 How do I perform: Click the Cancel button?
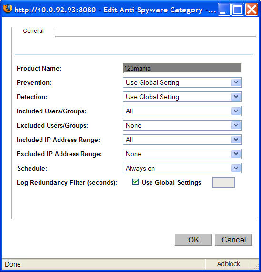[233, 240]
